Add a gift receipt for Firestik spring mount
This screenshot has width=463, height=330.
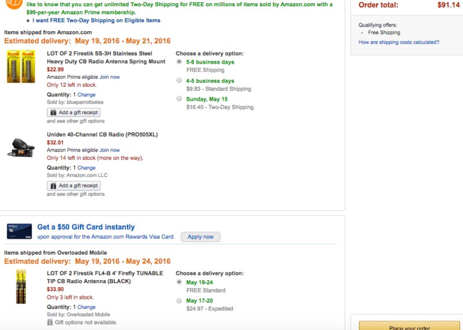pos(74,112)
